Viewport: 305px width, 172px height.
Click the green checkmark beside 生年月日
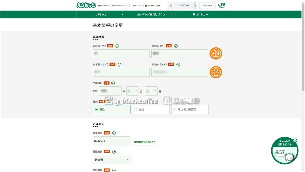click(x=113, y=83)
